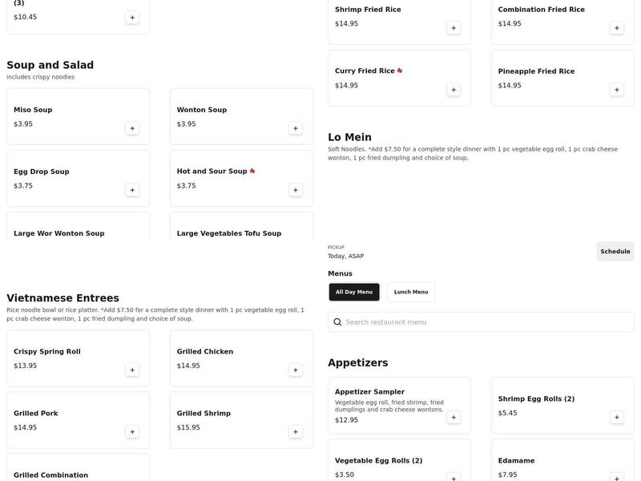The image size is (641, 481).
Task: Add Wonton Soup with plus icon
Action: 296,128
